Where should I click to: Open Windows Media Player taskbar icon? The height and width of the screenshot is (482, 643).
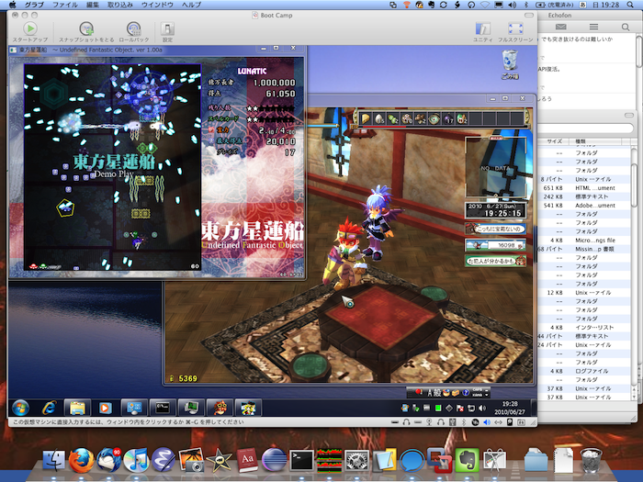tap(105, 408)
